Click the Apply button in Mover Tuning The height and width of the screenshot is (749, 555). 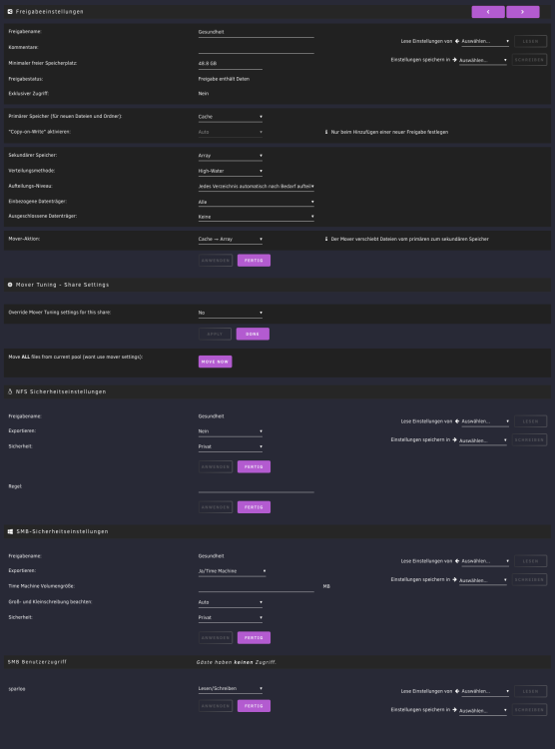coord(215,334)
